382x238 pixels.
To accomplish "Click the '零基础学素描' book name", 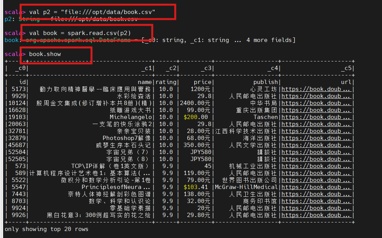I will click(x=130, y=208).
